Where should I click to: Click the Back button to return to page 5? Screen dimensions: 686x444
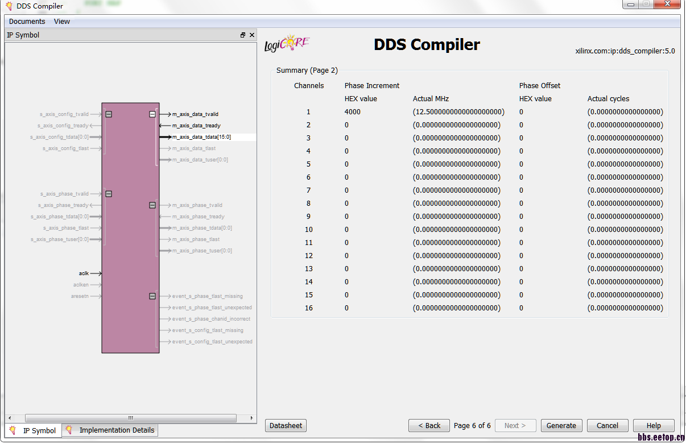(429, 425)
